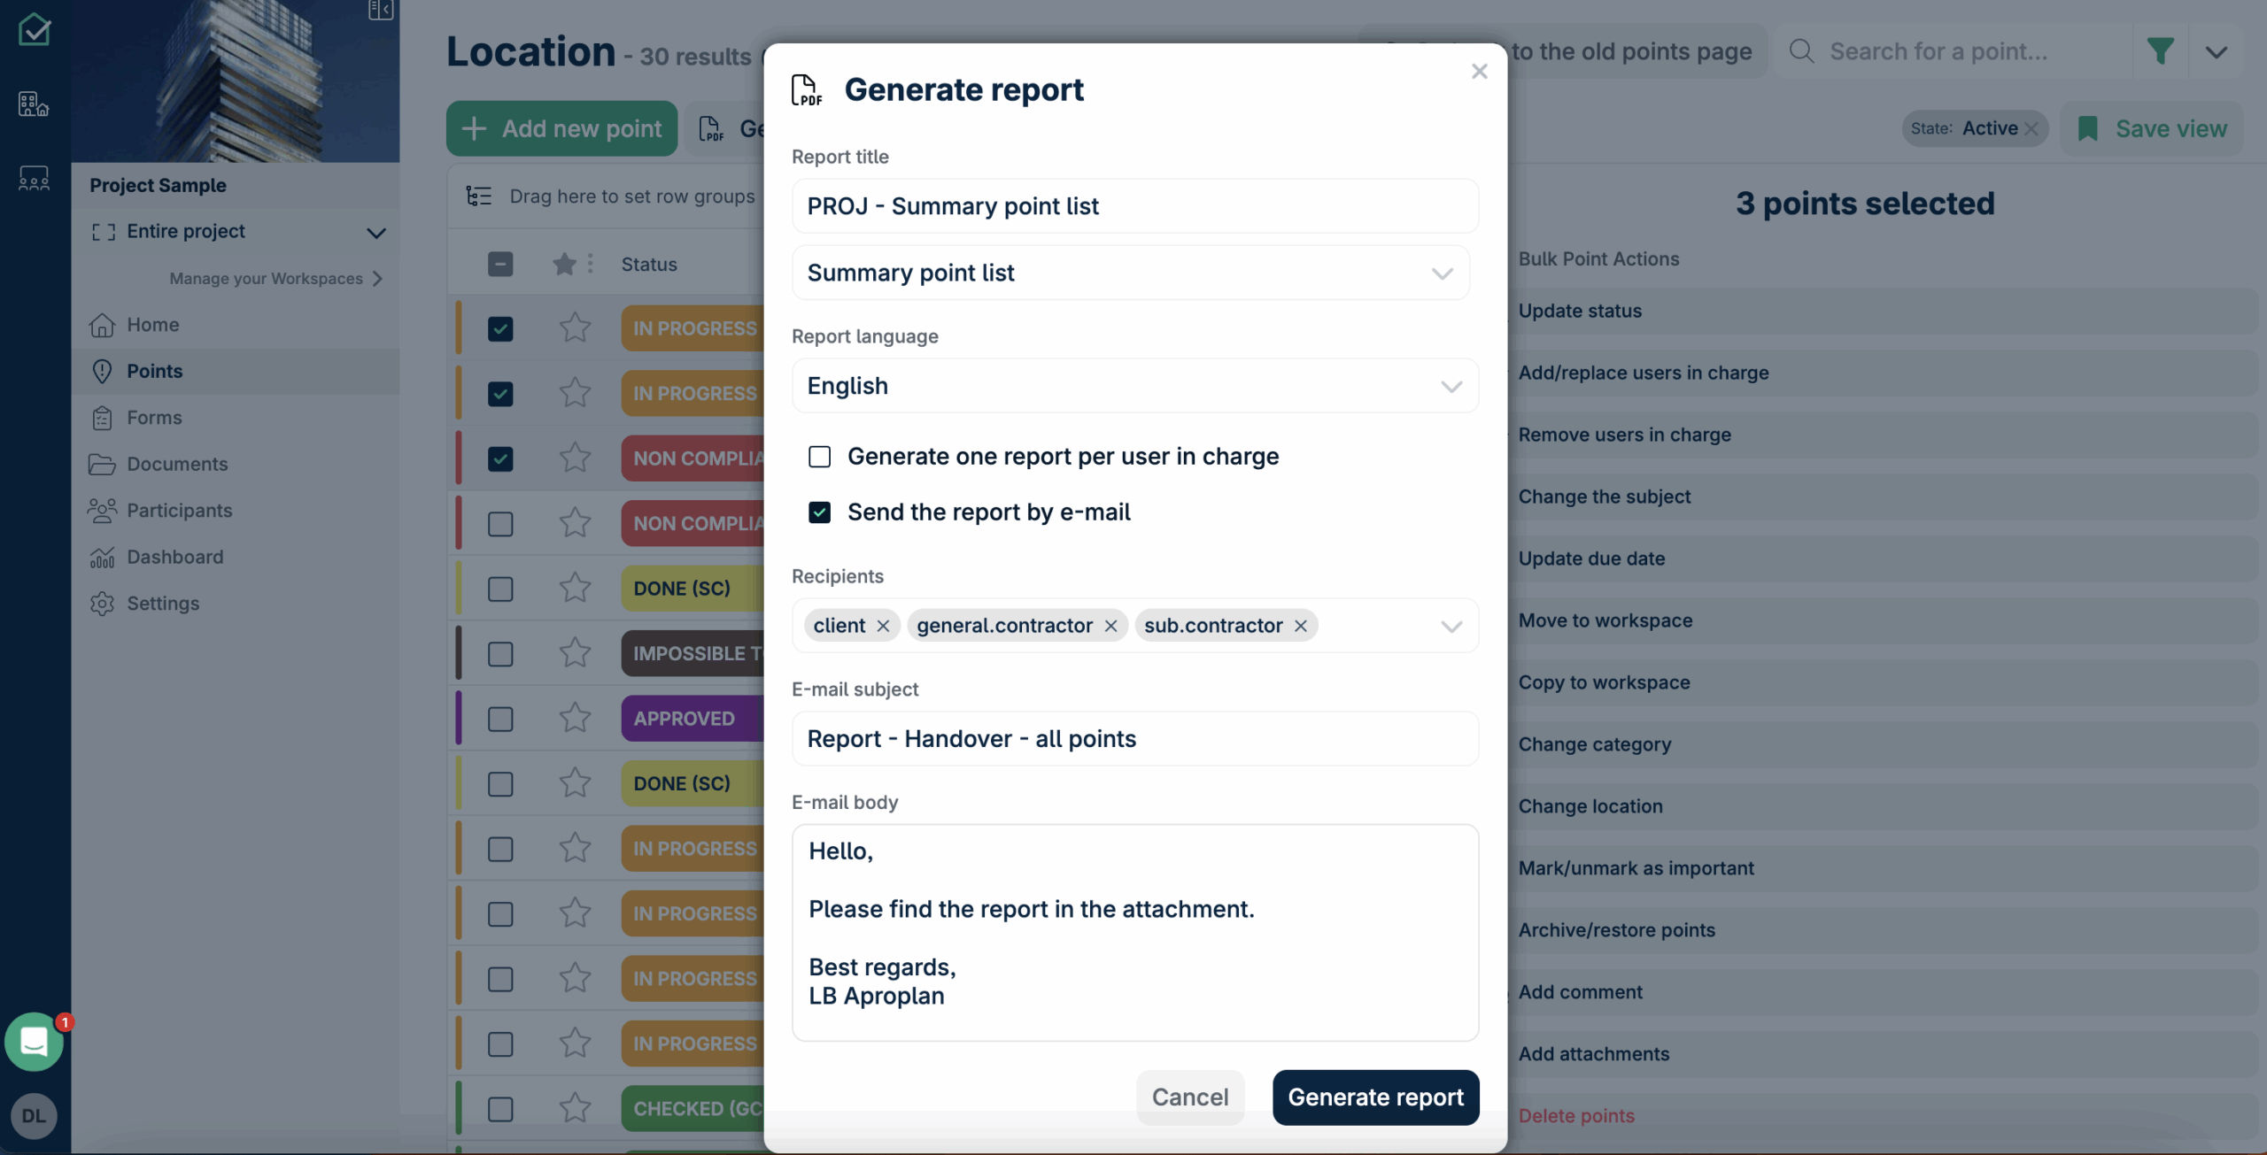
Task: Remove the general.contractor recipient tag
Action: coord(1110,626)
